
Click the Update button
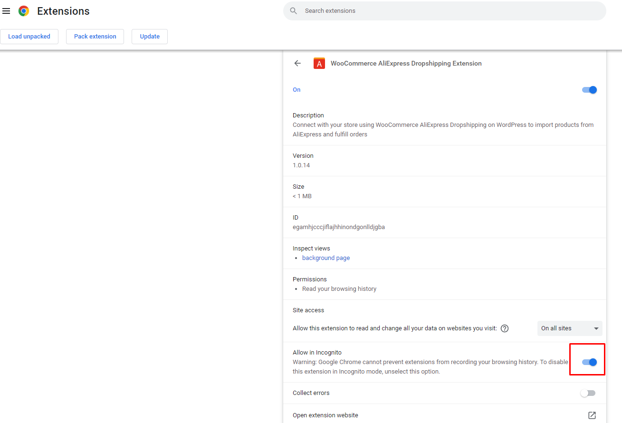pyautogui.click(x=150, y=37)
